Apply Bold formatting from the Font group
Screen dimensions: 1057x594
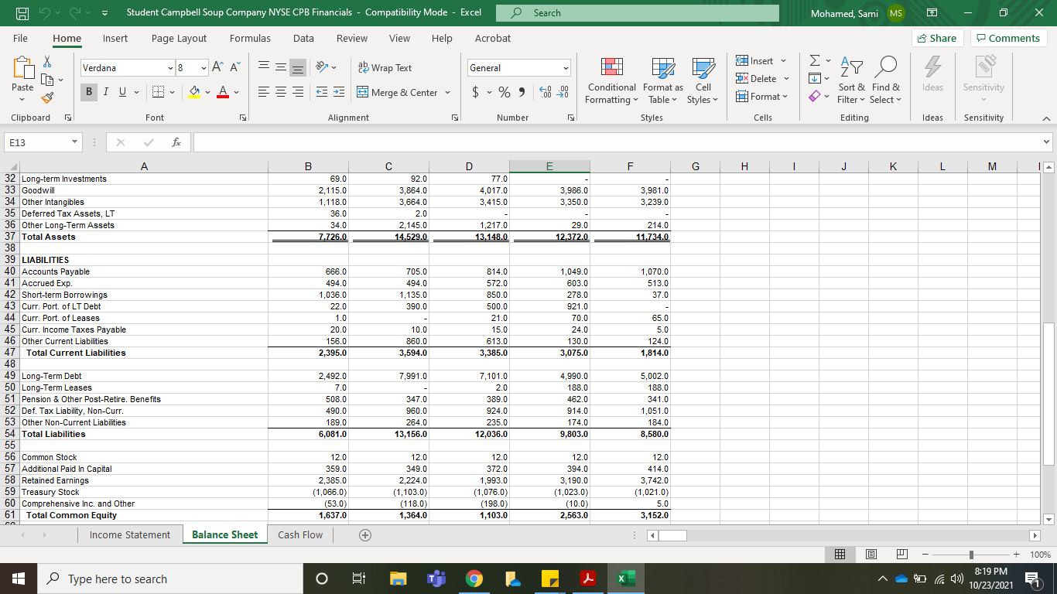tap(88, 91)
